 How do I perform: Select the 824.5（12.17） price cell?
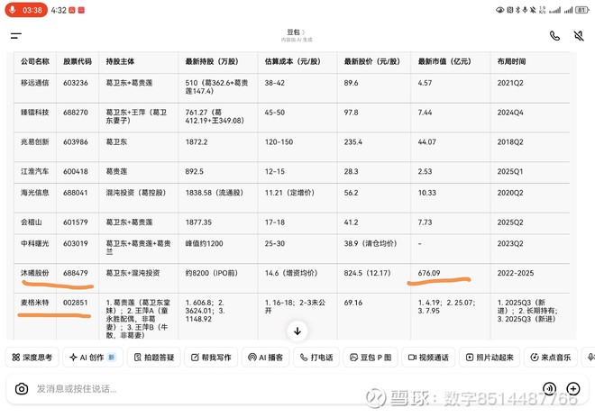tap(367, 273)
